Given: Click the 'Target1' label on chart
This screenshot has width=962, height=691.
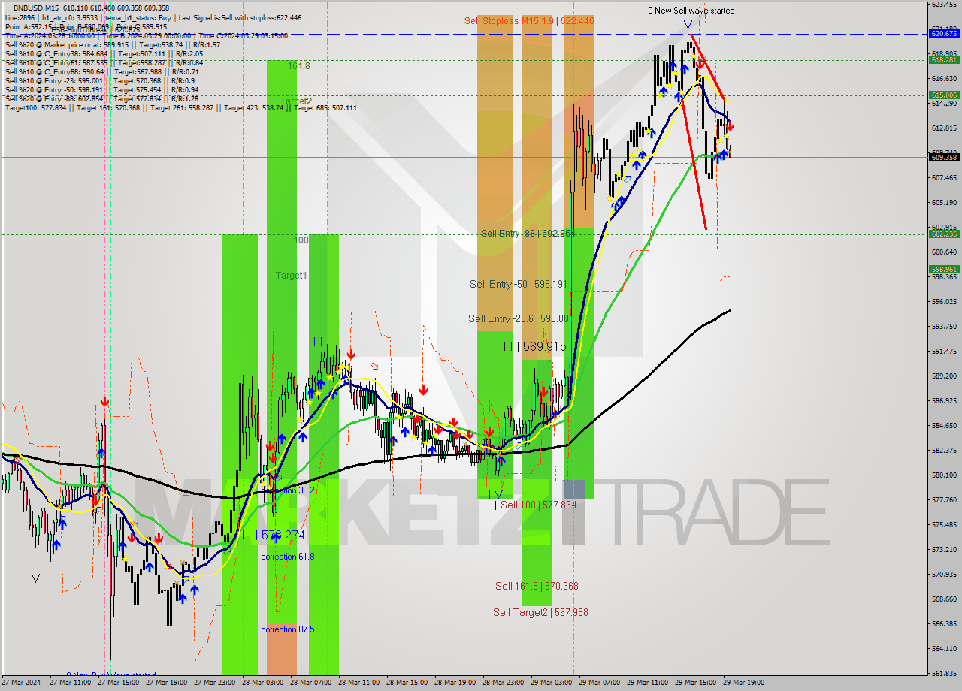Looking at the screenshot, I should [x=291, y=276].
